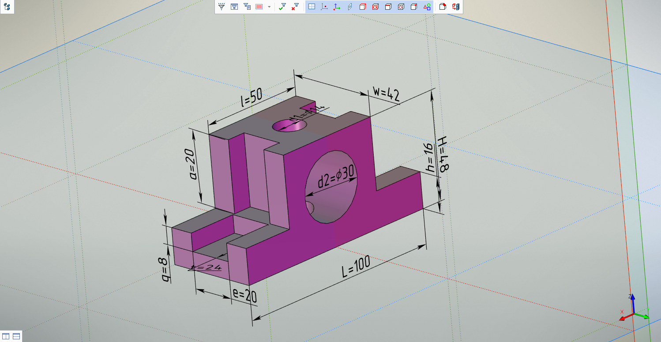The width and height of the screenshot is (661, 342).
Task: Toggle cube red top edge filter
Action: tap(388, 7)
